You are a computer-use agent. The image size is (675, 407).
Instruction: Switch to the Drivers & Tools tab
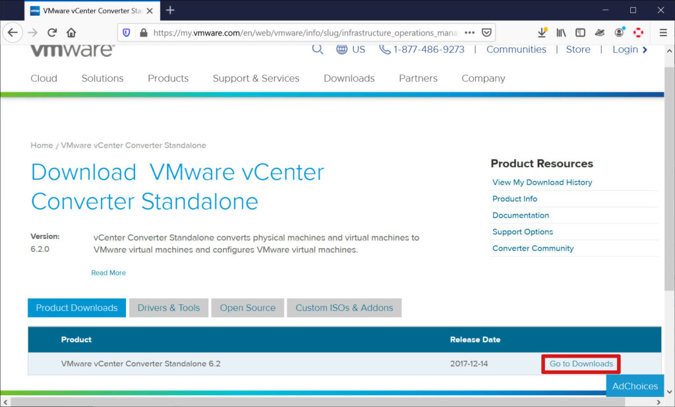click(x=169, y=308)
